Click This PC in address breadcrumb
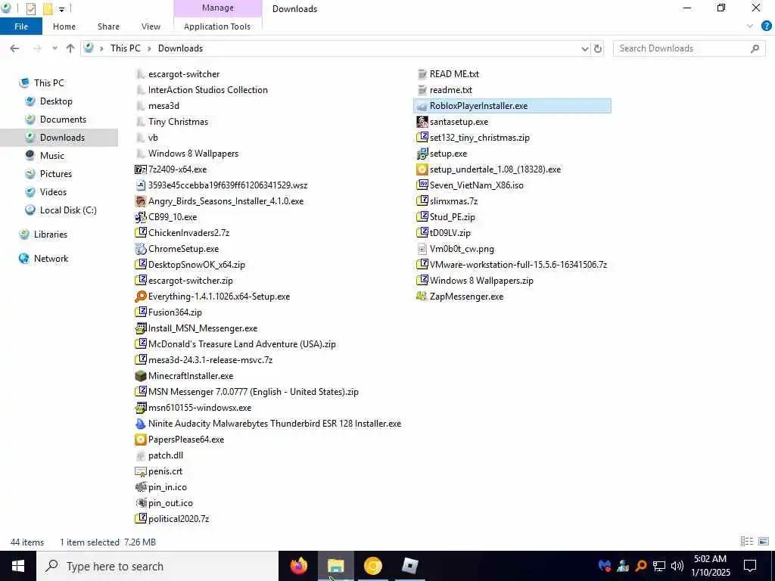This screenshot has height=581, width=775. 125,48
